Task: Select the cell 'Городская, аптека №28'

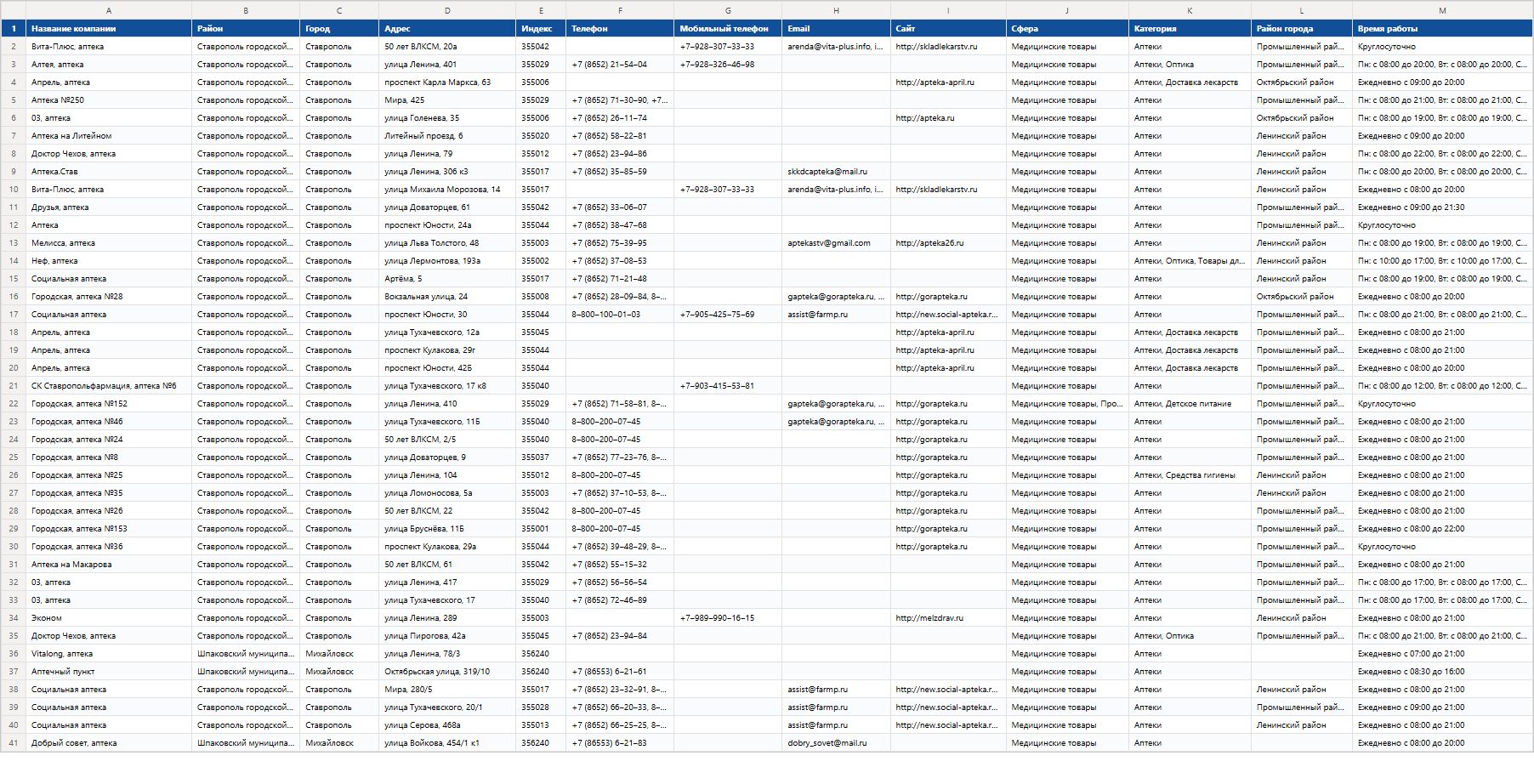Action: [109, 297]
